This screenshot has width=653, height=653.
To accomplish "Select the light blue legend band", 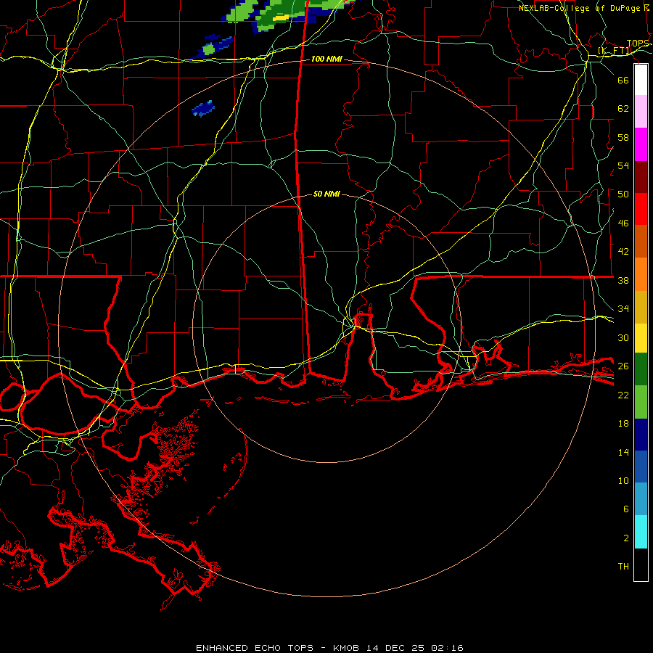I will pyautogui.click(x=641, y=499).
